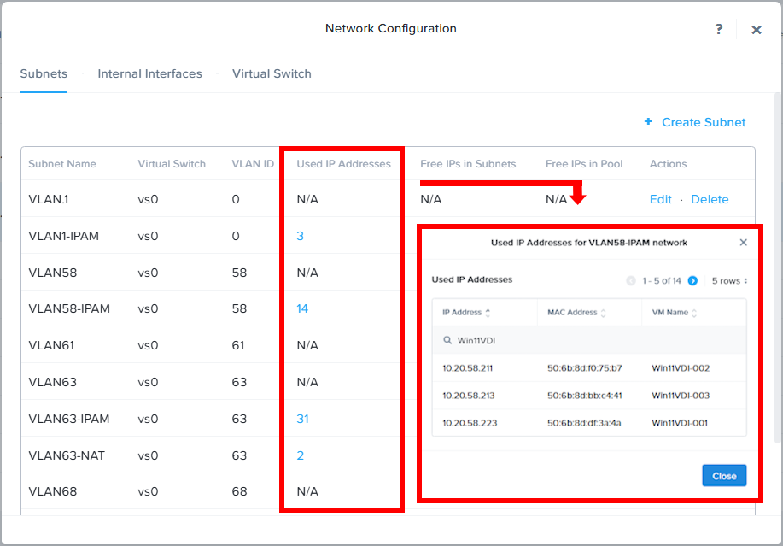Go to next page of used IPs

pyautogui.click(x=692, y=280)
